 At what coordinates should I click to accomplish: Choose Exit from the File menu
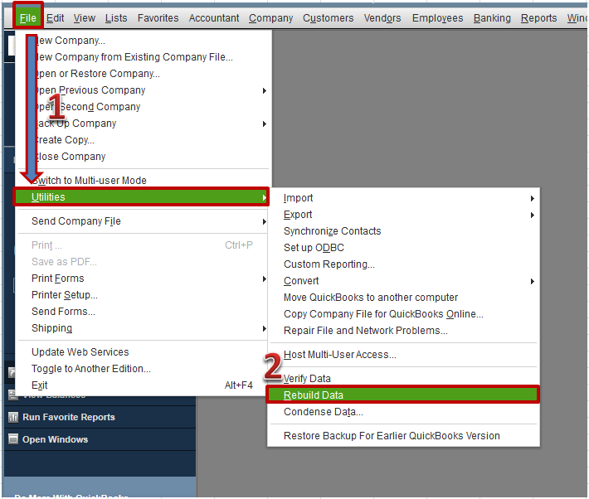[x=40, y=385]
